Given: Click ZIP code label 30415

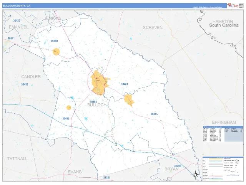Looking at the screenshot, I should 154,114.
